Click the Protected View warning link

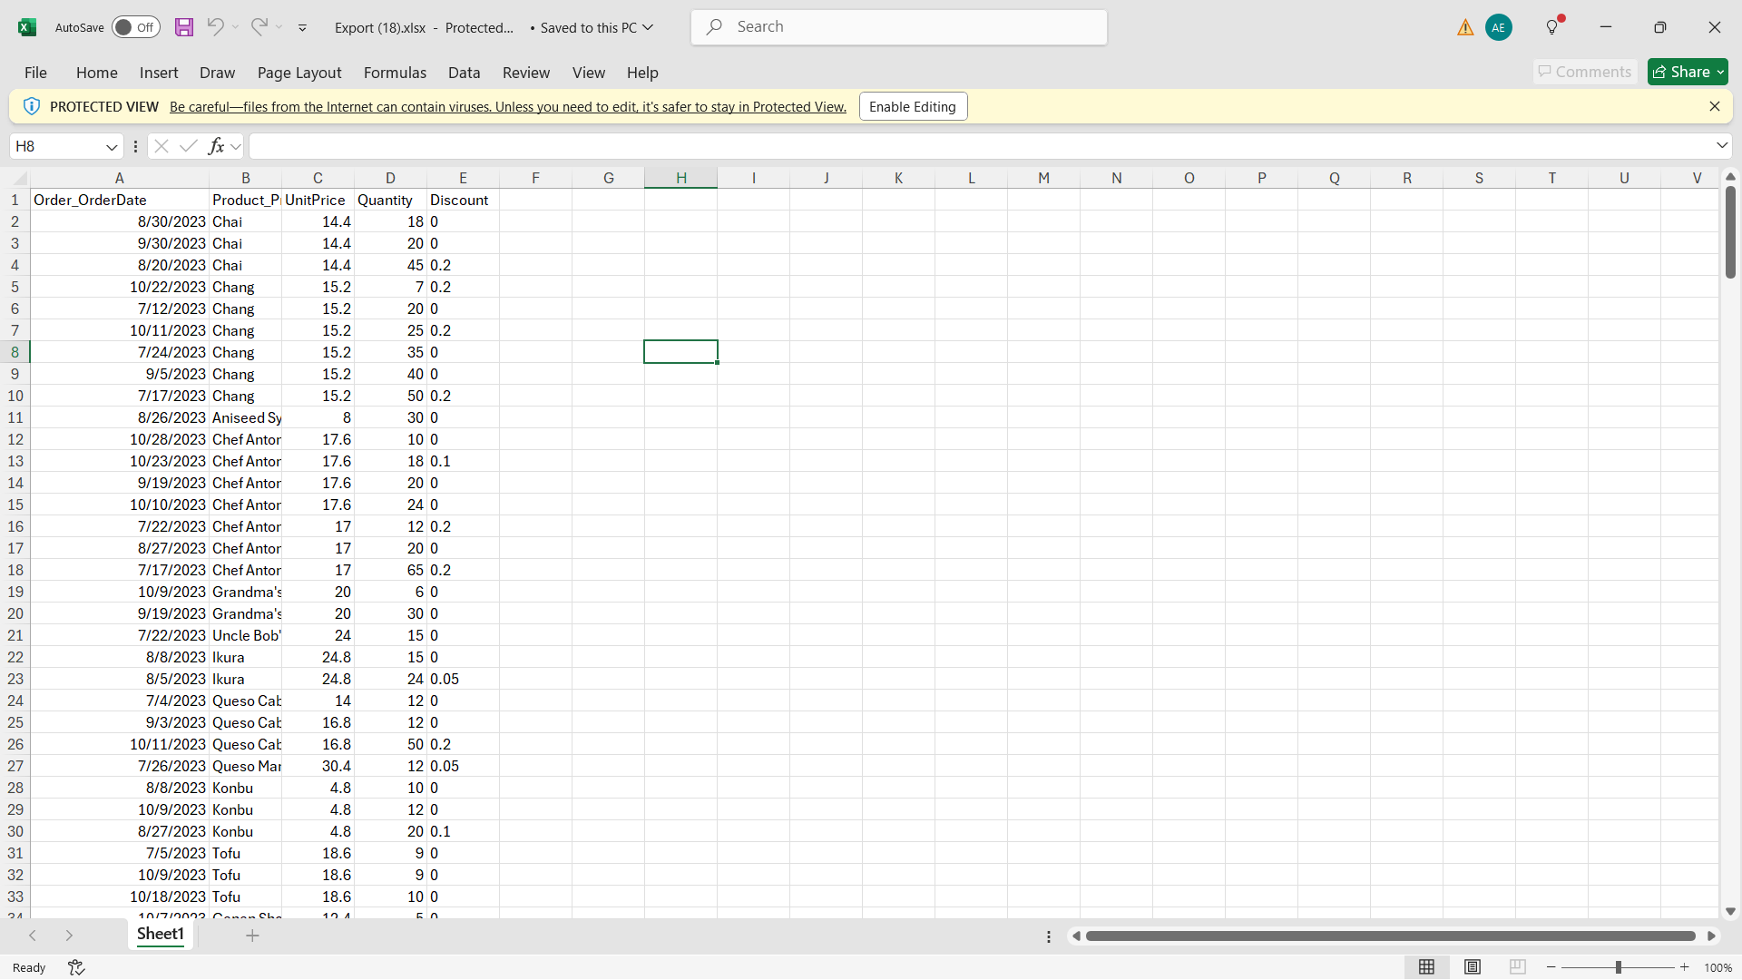(x=507, y=107)
